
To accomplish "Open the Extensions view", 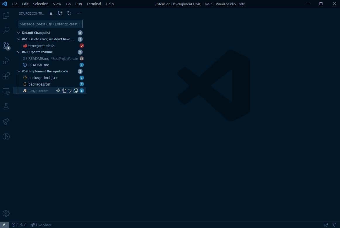I will pos(6,76).
